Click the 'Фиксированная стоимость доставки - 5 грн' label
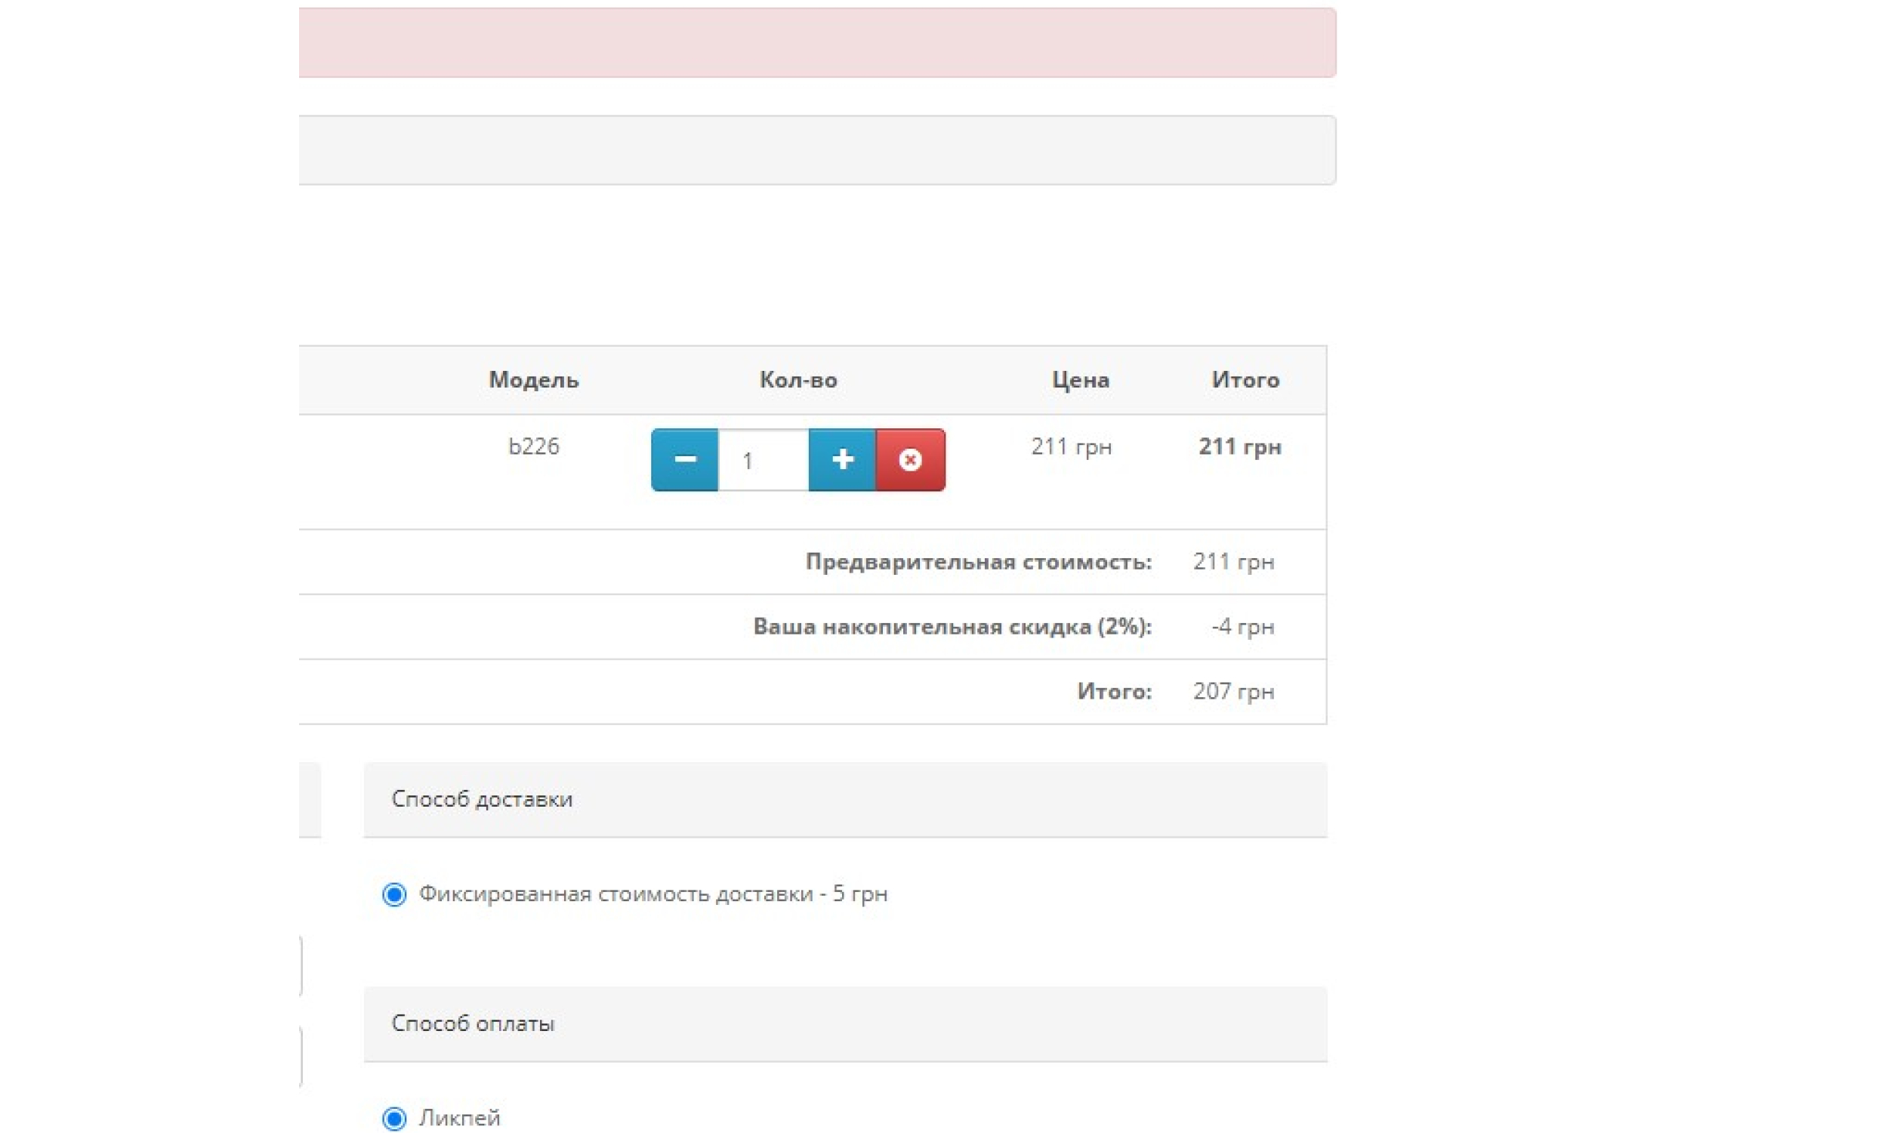 [x=652, y=894]
